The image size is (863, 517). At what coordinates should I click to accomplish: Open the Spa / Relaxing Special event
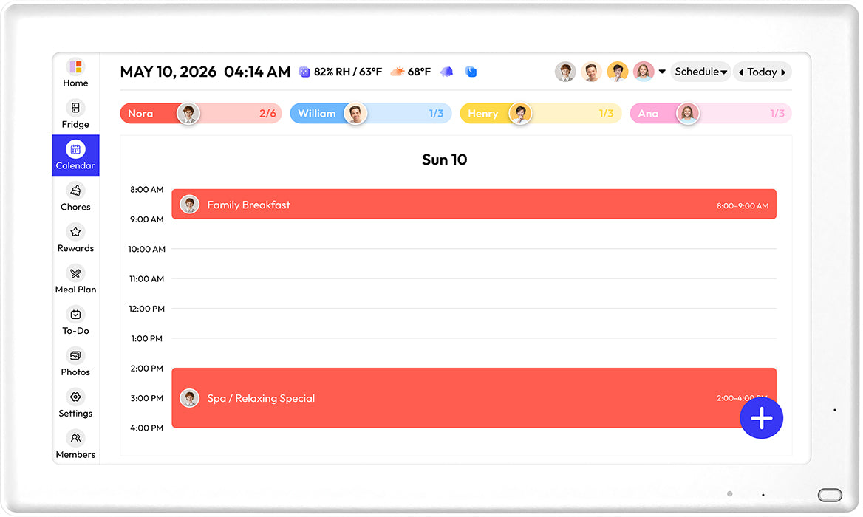474,397
